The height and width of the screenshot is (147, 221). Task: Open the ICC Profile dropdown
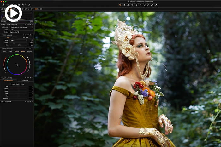tap(21, 27)
